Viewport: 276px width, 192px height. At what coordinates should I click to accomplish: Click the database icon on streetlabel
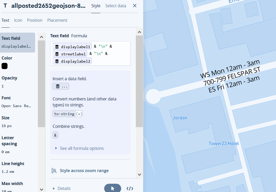(57, 54)
